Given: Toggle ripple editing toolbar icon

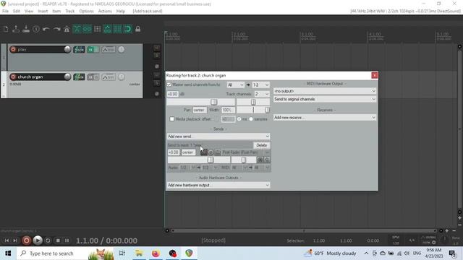Looking at the screenshot, I should point(97,29).
